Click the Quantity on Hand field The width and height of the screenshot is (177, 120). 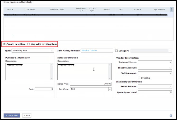coord(155,92)
